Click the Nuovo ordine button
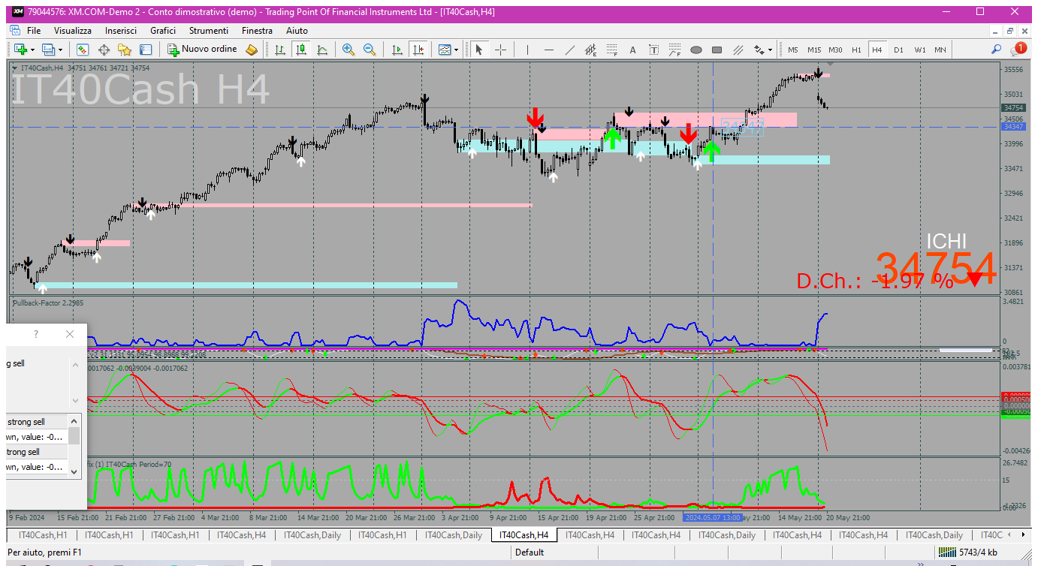This screenshot has height=566, width=1038. [x=202, y=50]
